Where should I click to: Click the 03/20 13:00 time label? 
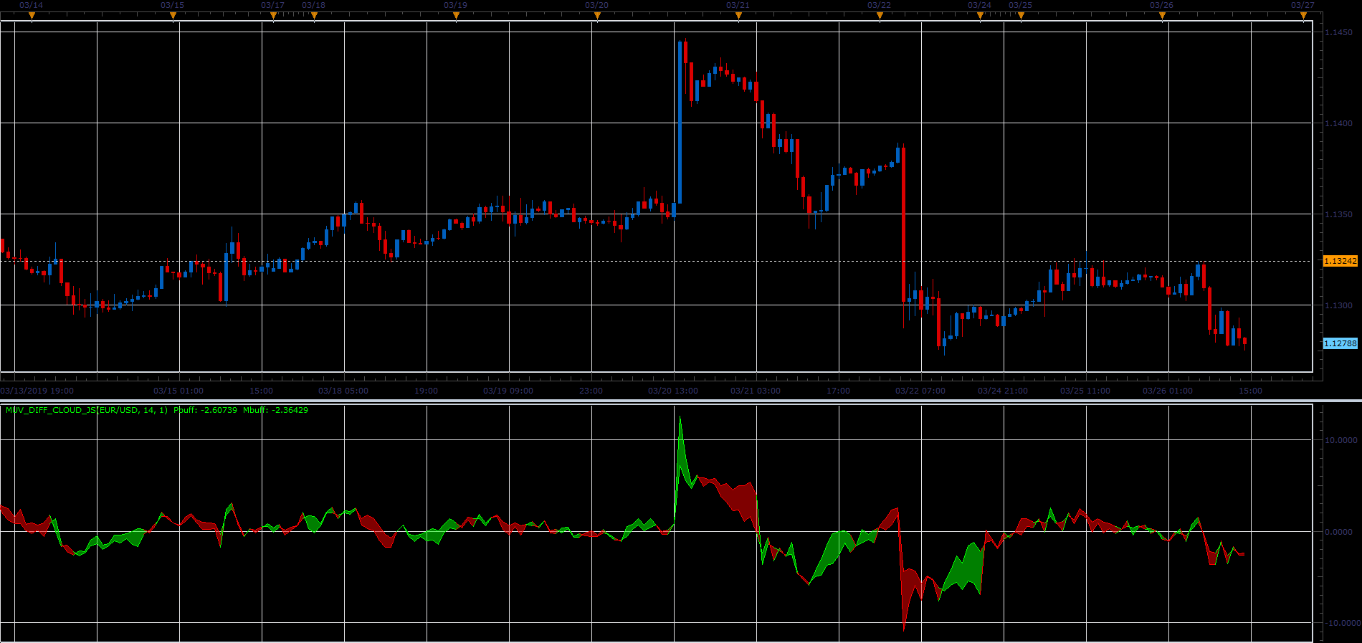(673, 391)
